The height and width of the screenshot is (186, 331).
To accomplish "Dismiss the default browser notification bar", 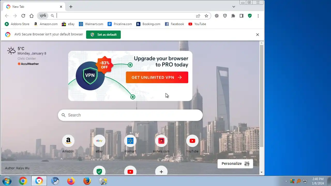I will (258, 35).
